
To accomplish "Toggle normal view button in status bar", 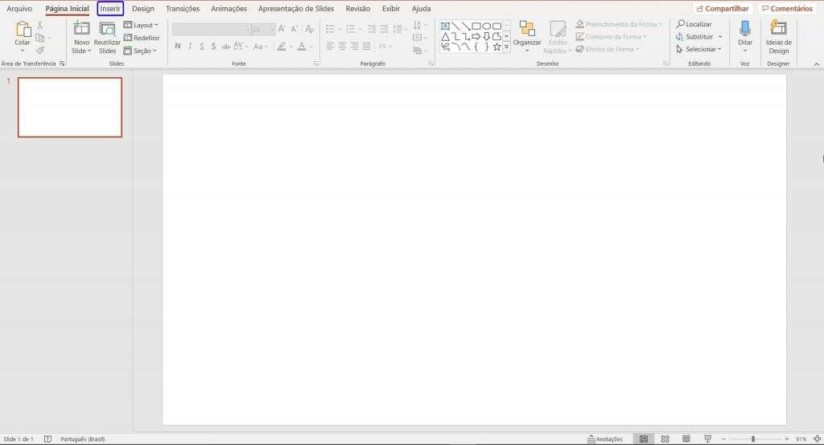I will [643, 439].
